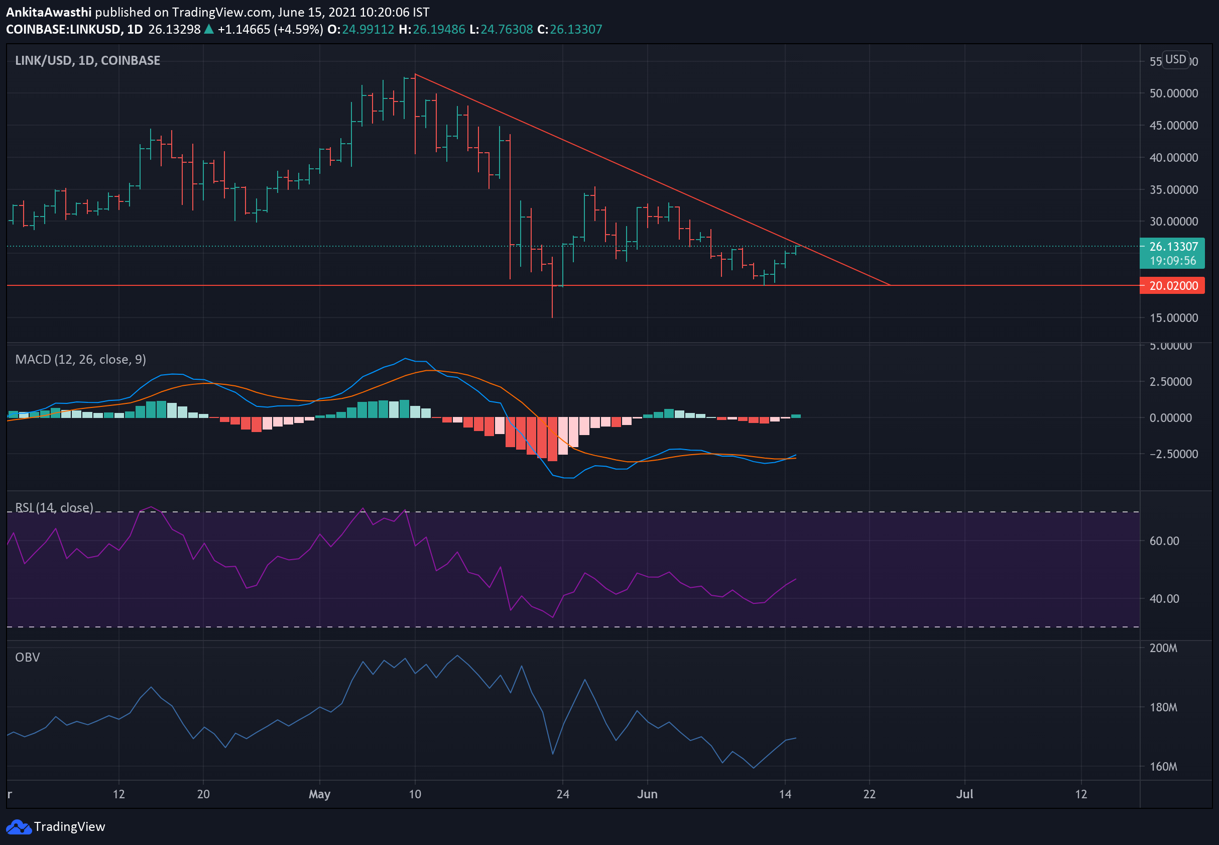The height and width of the screenshot is (845, 1219).
Task: Click the 35.00000 price axis label
Action: (1173, 189)
